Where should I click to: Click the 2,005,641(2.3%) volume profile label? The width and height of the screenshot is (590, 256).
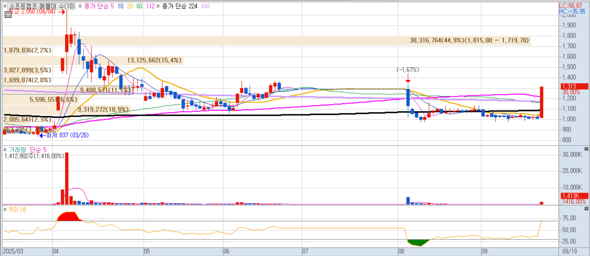pos(28,119)
